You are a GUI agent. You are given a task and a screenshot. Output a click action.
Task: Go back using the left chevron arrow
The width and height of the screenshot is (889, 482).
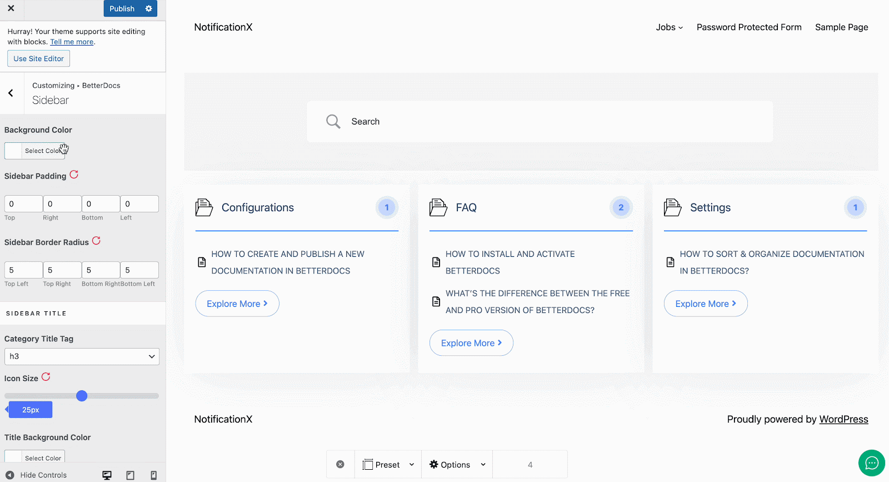[x=11, y=93]
